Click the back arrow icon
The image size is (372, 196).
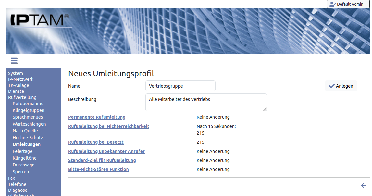[x=364, y=185]
